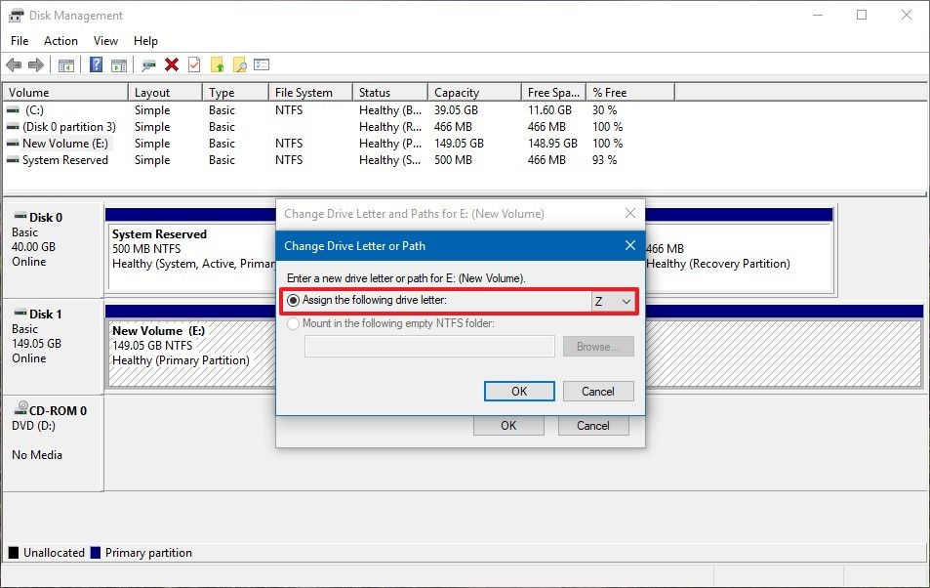930x588 pixels.
Task: Click the Forward navigation arrow icon
Action: click(x=34, y=64)
